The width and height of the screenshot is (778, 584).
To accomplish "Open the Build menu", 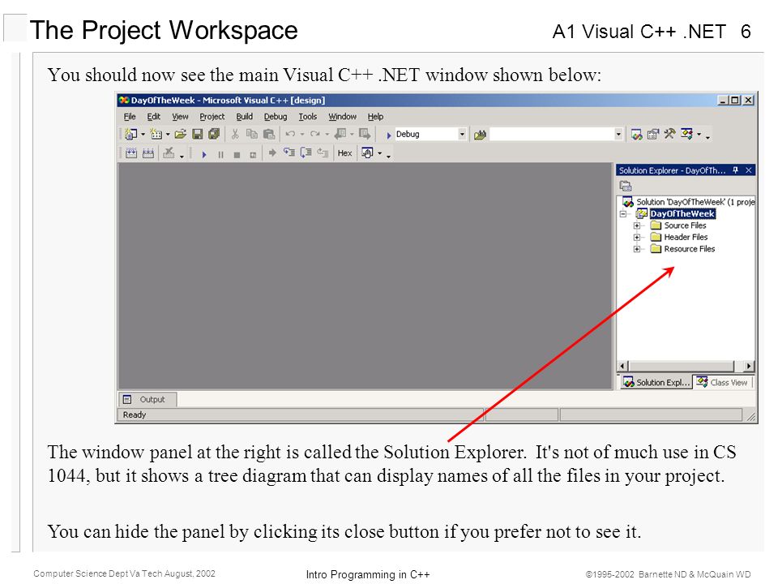I will pos(244,117).
